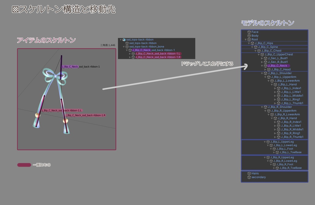Click the ribbon bow in the 3D preview
Viewport: 315px width, 205px height.
pyautogui.click(x=55, y=76)
